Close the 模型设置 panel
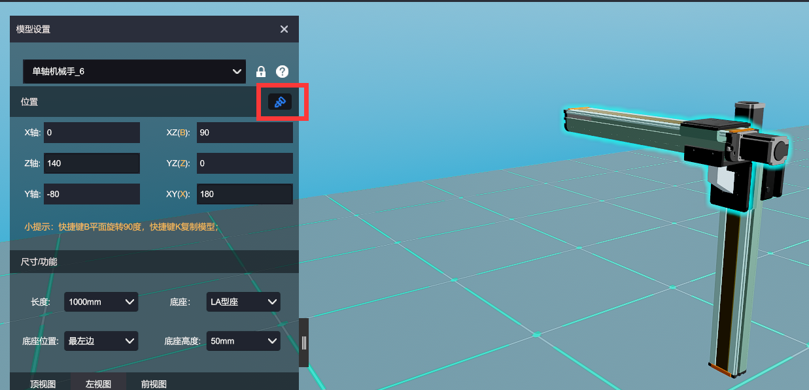Image resolution: width=809 pixels, height=390 pixels. (x=284, y=29)
